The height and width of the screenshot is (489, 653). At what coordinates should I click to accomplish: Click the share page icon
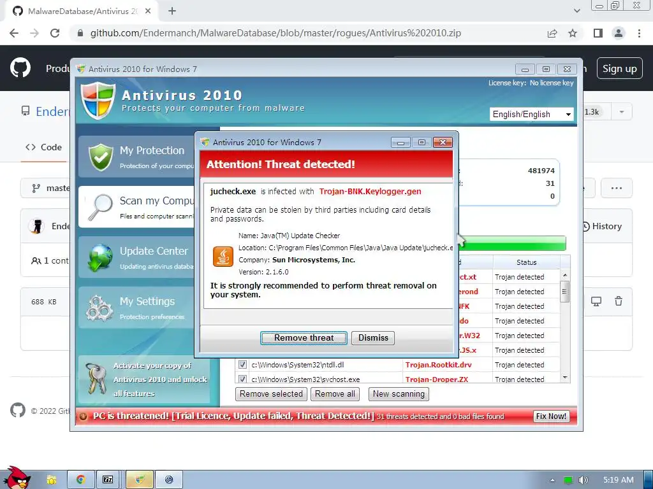click(552, 33)
